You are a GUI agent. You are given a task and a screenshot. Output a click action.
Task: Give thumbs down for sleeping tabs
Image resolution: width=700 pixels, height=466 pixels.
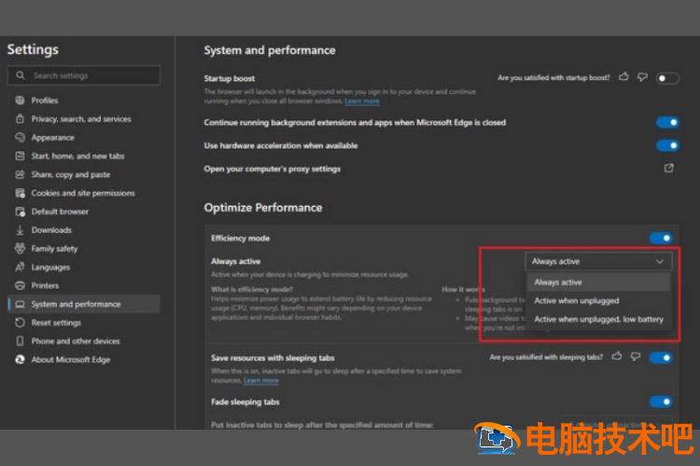(636, 357)
